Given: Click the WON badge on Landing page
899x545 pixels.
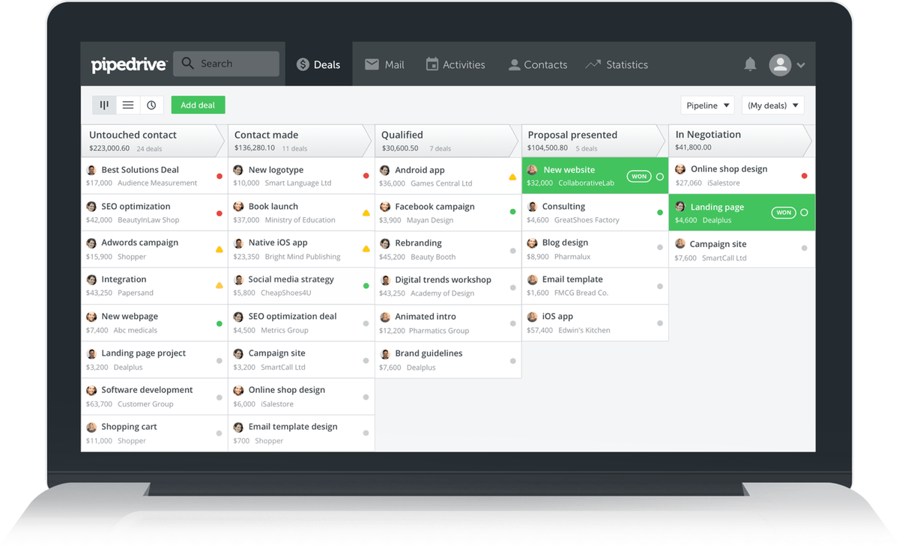Looking at the screenshot, I should point(784,213).
